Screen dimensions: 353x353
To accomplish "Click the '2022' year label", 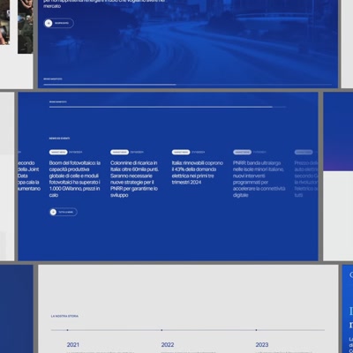I will click(x=168, y=344).
